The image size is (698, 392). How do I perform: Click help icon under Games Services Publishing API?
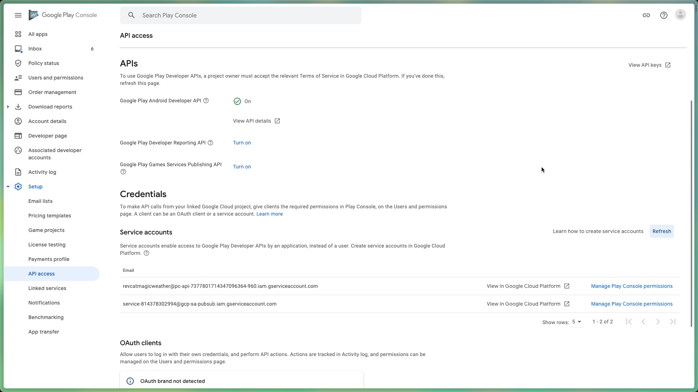[123, 172]
